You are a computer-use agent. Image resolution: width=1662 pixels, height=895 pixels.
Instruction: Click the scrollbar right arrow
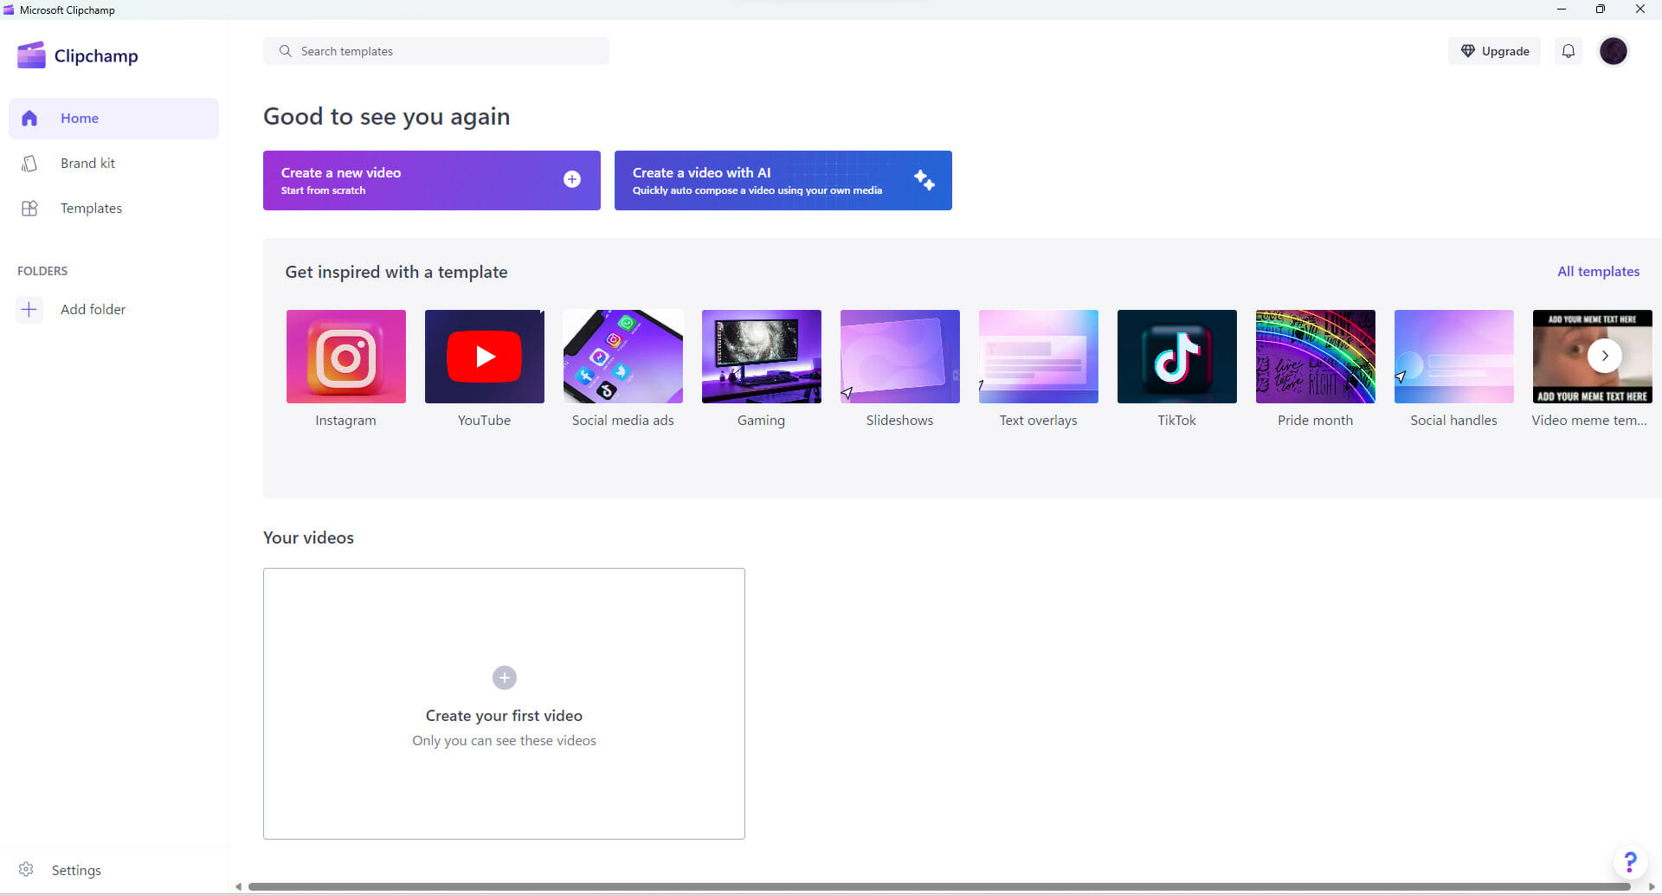pos(1652,886)
